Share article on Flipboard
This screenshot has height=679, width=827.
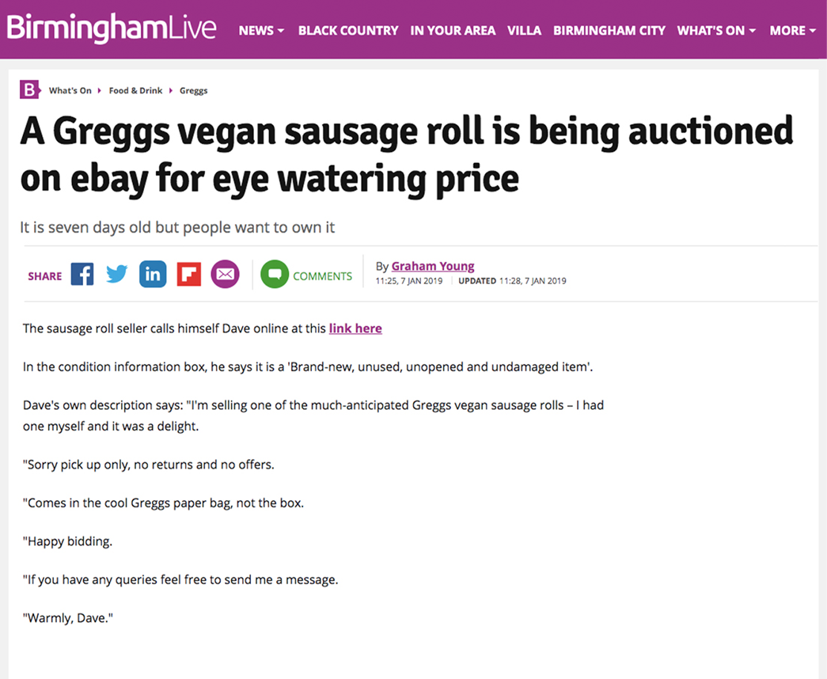pyautogui.click(x=189, y=275)
